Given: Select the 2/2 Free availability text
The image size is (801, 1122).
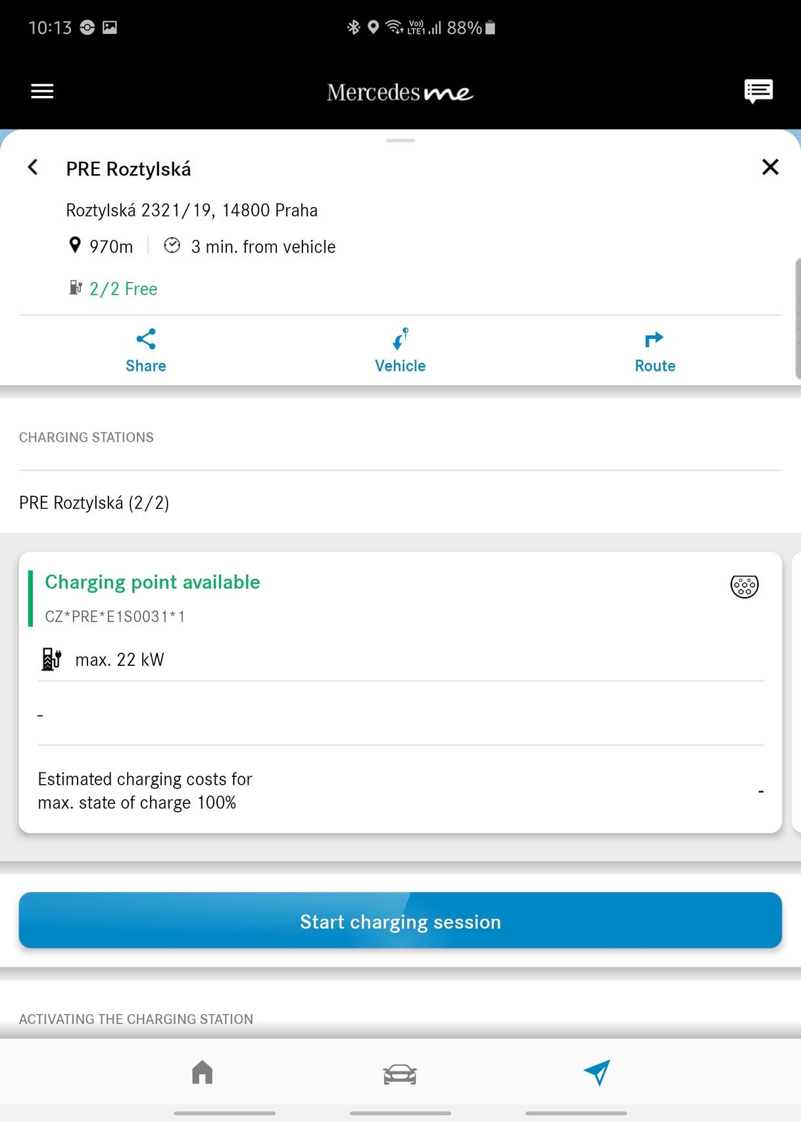Looking at the screenshot, I should pos(124,289).
